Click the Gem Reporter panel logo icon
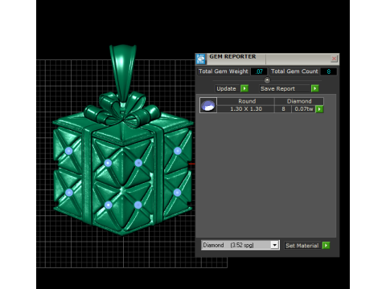Screen dimensions: 386x289 click(x=201, y=59)
